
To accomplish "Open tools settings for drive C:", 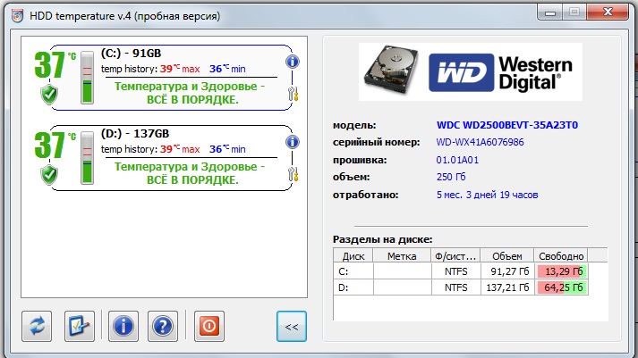I will tap(293, 94).
